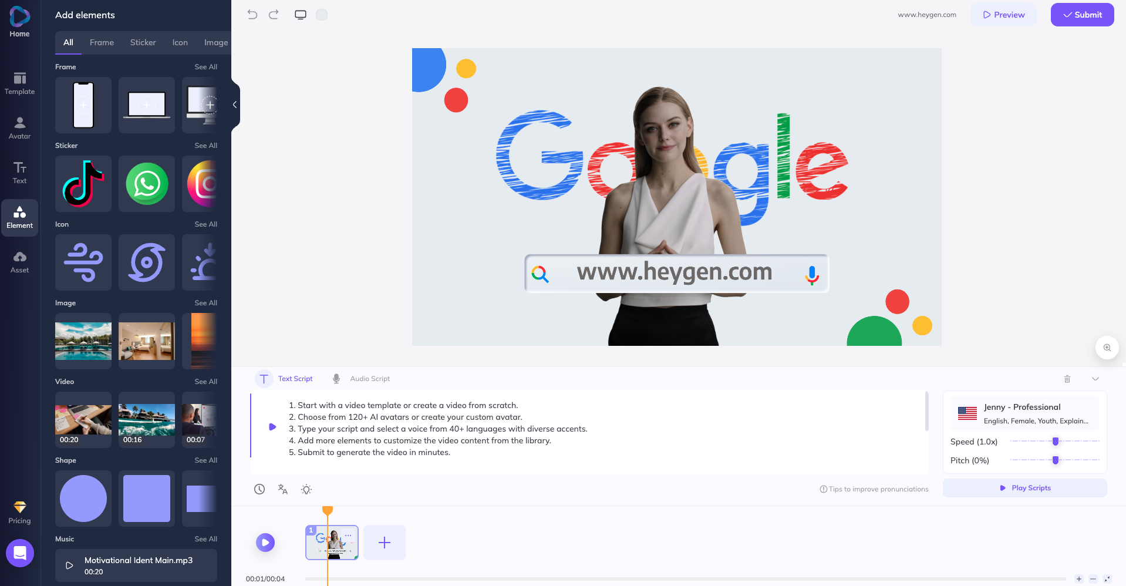This screenshot has width=1126, height=586.
Task: Delete the script with trash icon
Action: [x=1067, y=379]
